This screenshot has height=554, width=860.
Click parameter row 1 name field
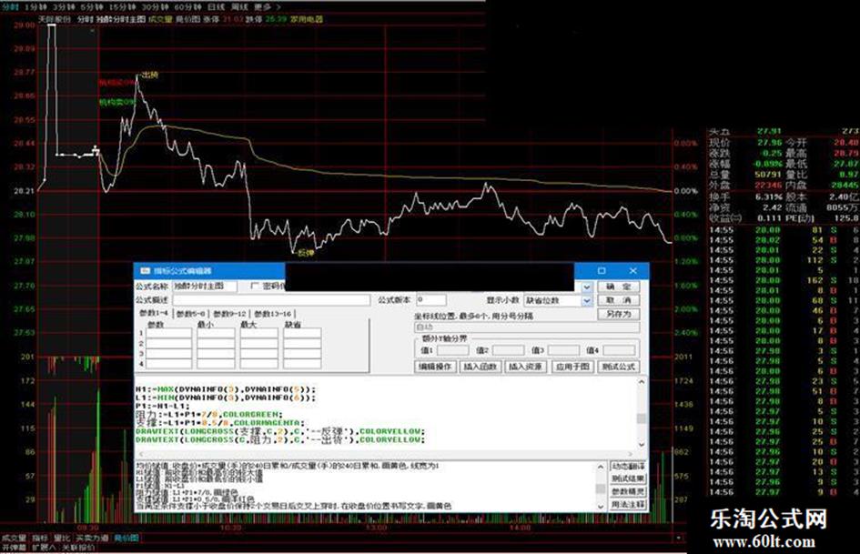168,333
